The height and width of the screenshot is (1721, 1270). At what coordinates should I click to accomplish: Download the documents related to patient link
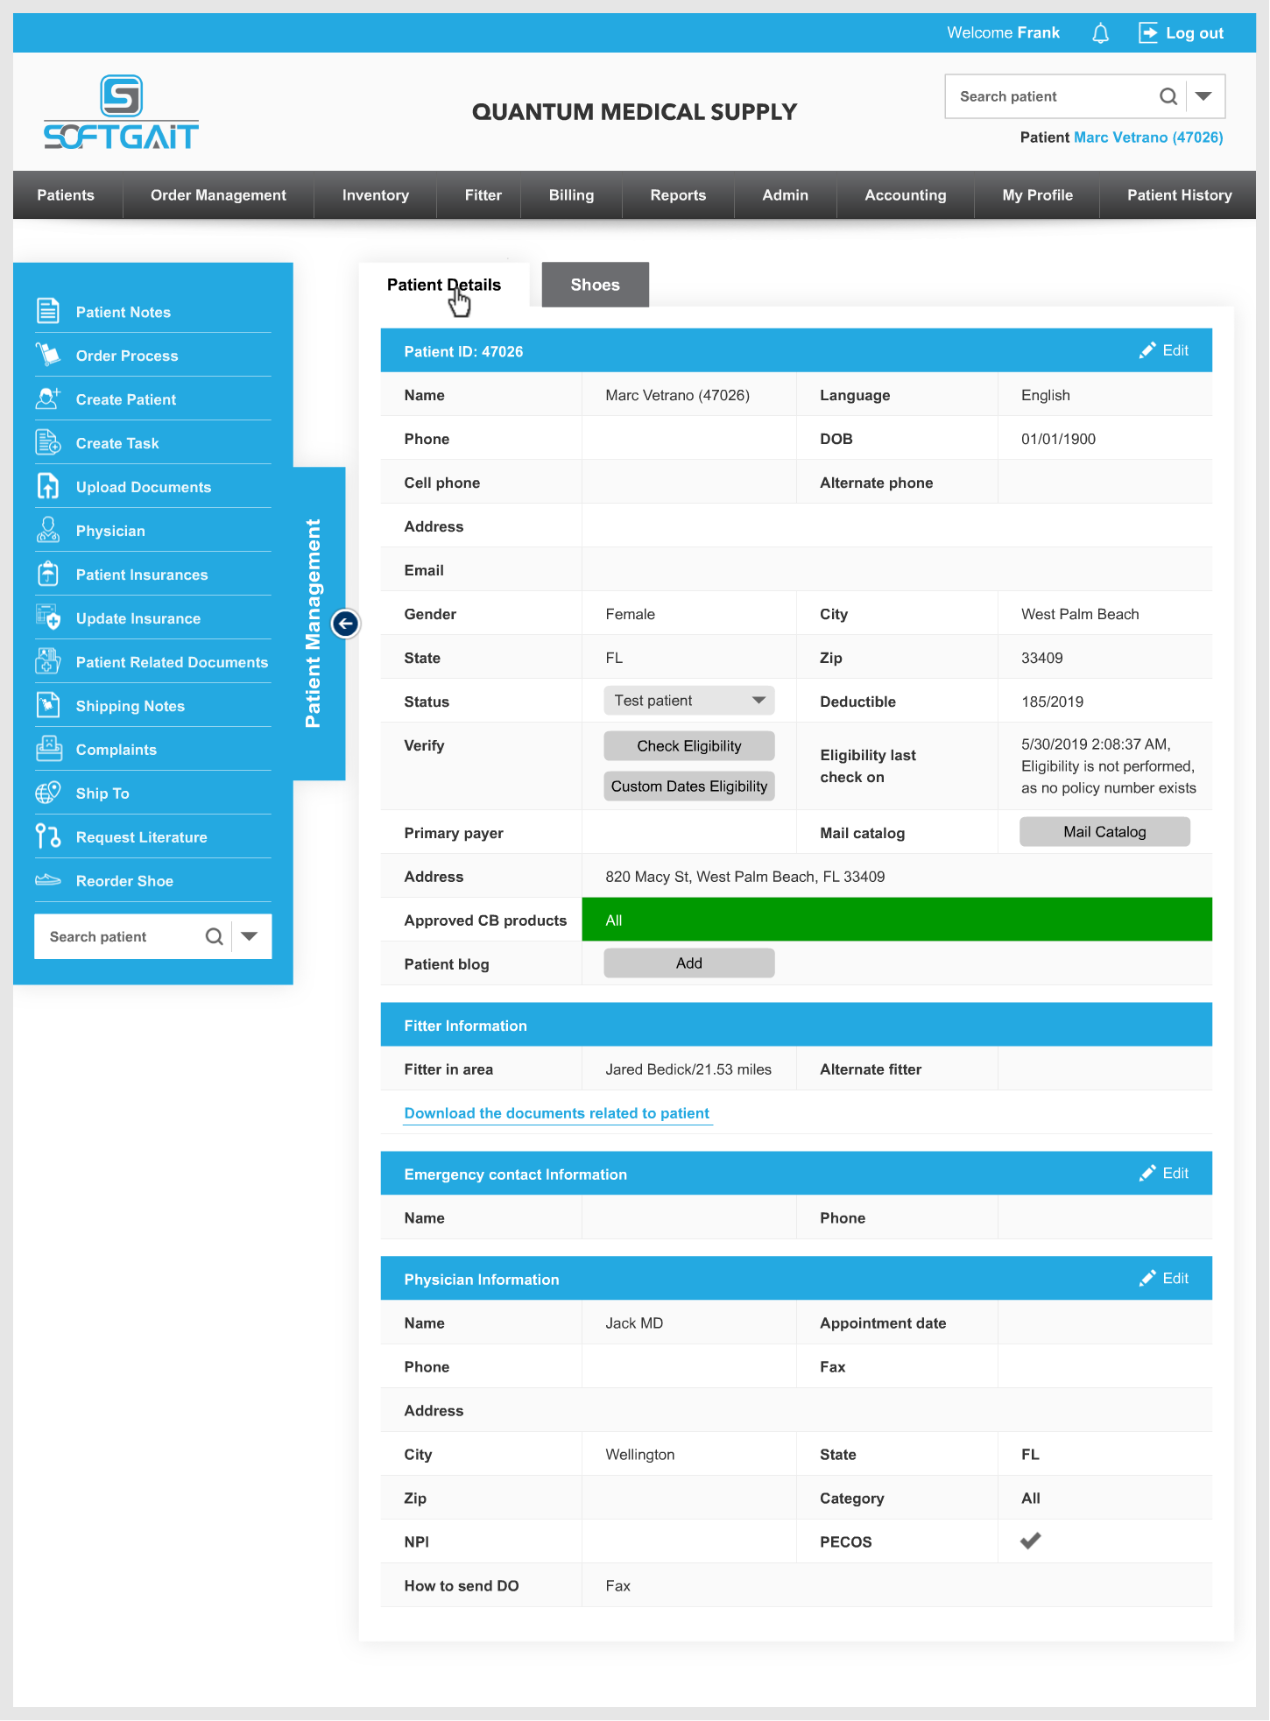[x=557, y=1113]
